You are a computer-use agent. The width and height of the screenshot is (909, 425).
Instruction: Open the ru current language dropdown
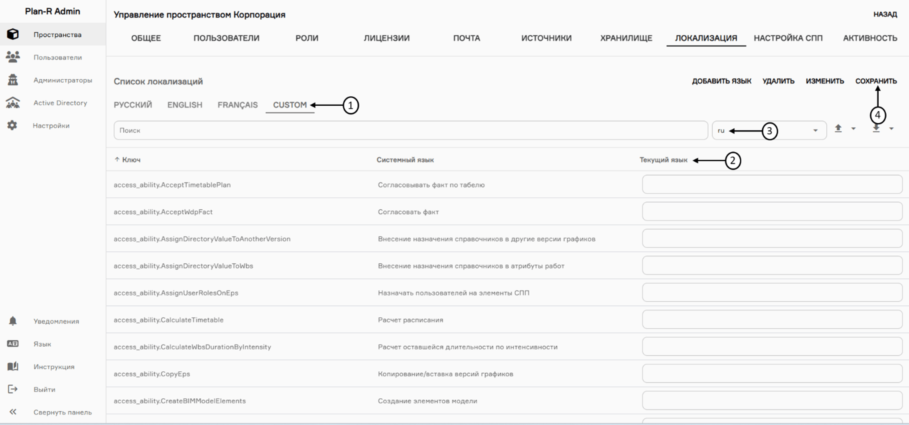pyautogui.click(x=769, y=130)
